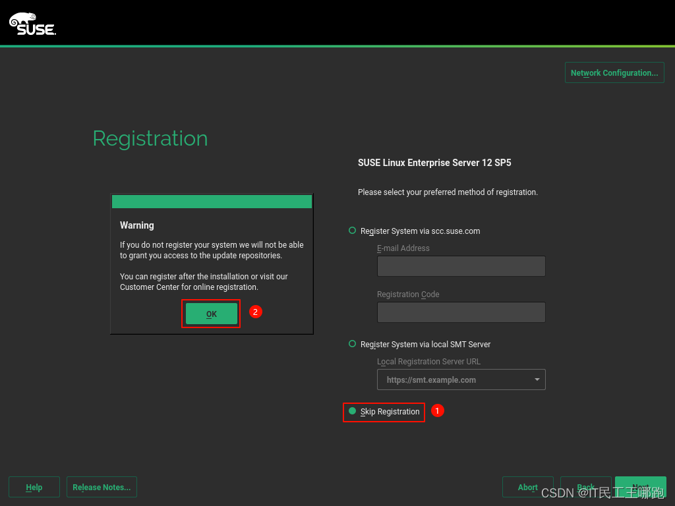This screenshot has width=675, height=506.
Task: Open Network Configuration settings
Action: (x=614, y=72)
